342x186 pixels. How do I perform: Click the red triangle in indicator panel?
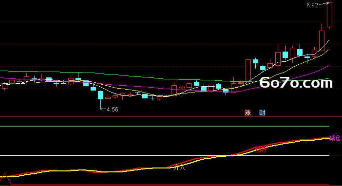coord(5,179)
